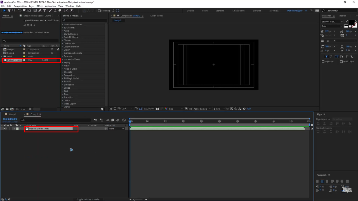Click the composition mini-flowchart icon
Image resolution: width=358 pixels, height=201 pixels.
(96, 120)
